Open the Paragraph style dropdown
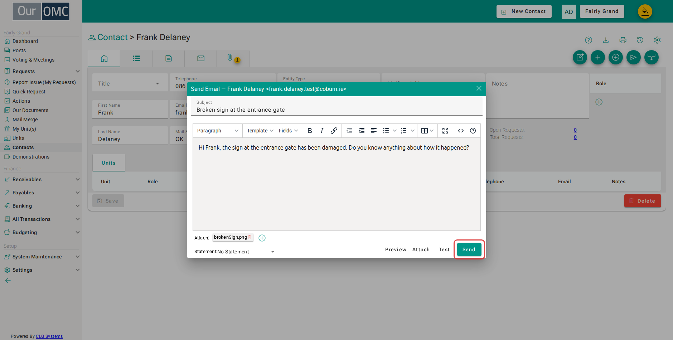Image resolution: width=673 pixels, height=340 pixels. point(218,131)
